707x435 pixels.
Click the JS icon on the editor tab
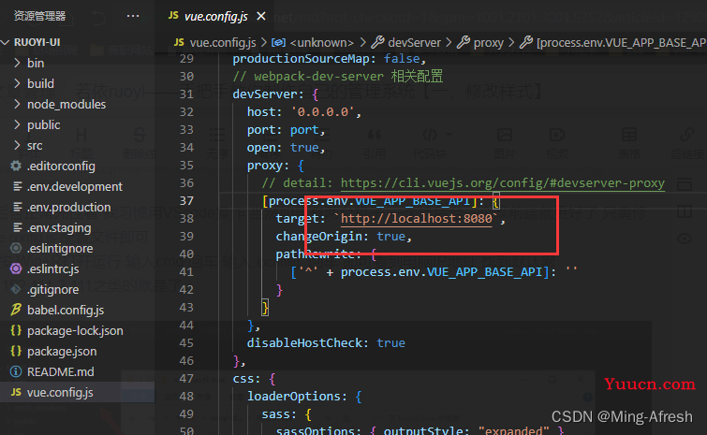pyautogui.click(x=173, y=15)
